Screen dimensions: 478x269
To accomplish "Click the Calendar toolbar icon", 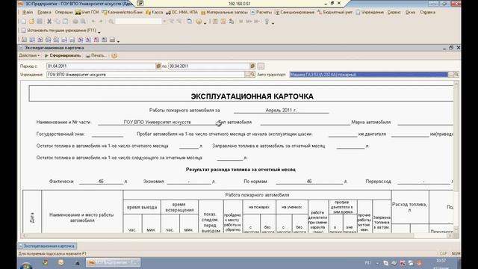I will tap(223, 22).
